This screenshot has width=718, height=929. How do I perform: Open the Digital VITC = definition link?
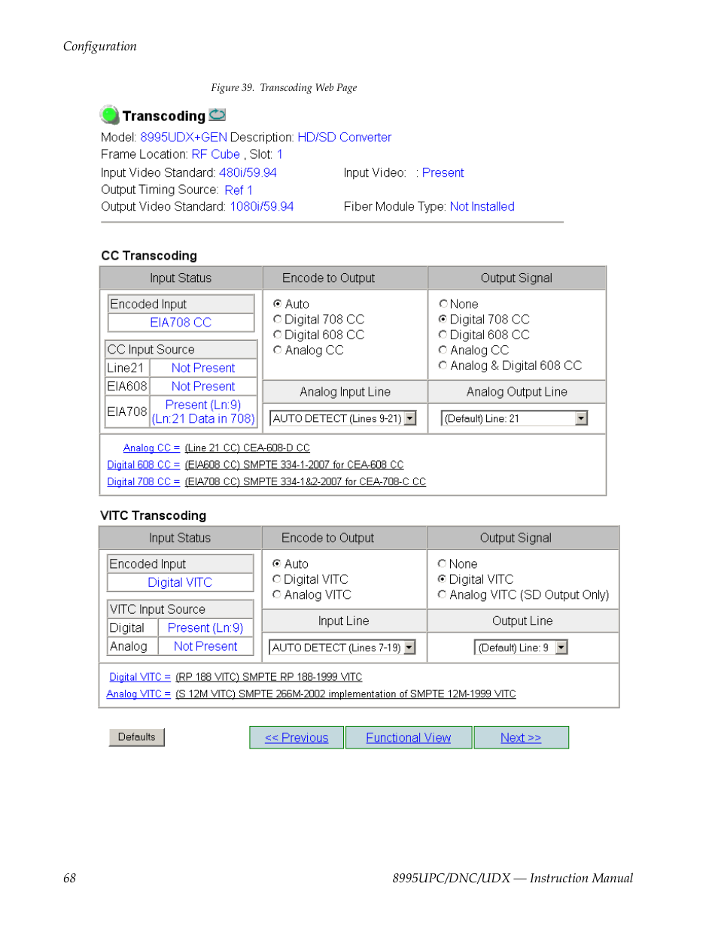(140, 677)
